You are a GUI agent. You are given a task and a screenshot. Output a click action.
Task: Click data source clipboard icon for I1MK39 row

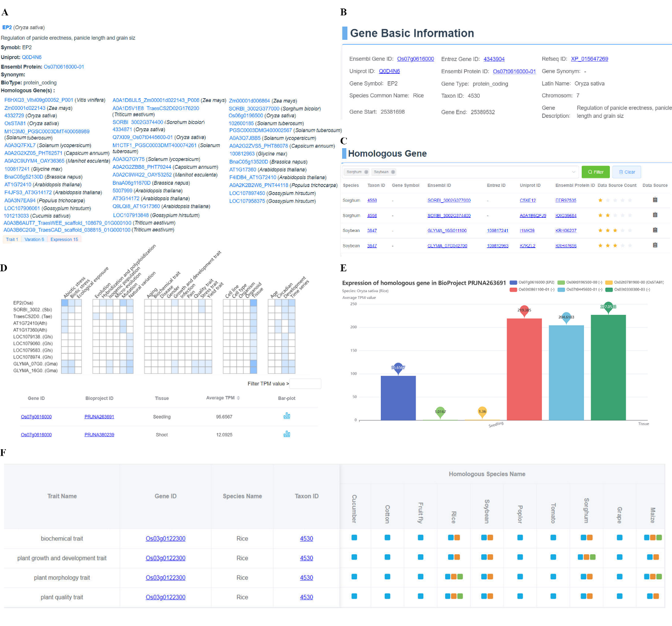655,230
